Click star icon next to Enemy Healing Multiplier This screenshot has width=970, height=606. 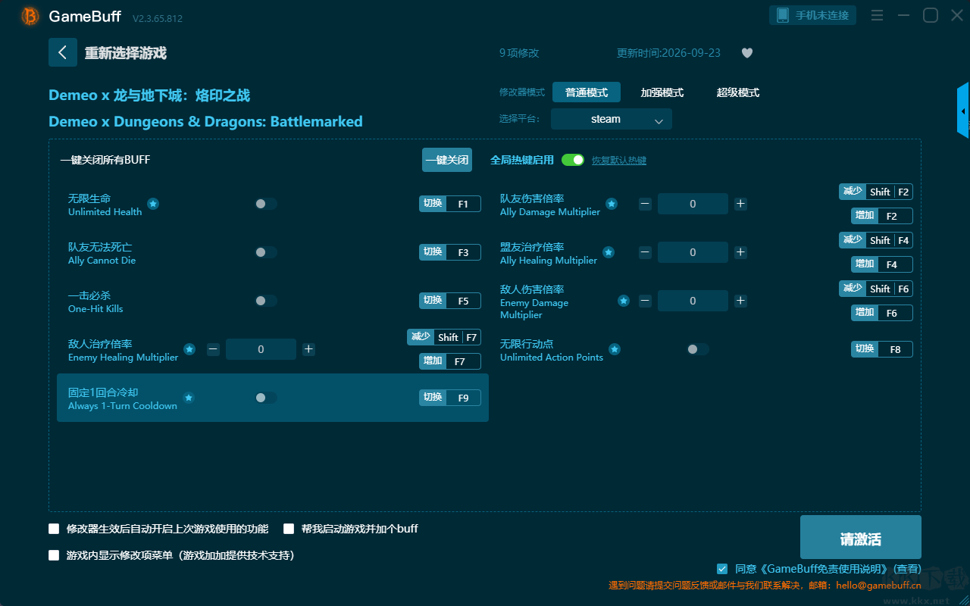189,349
